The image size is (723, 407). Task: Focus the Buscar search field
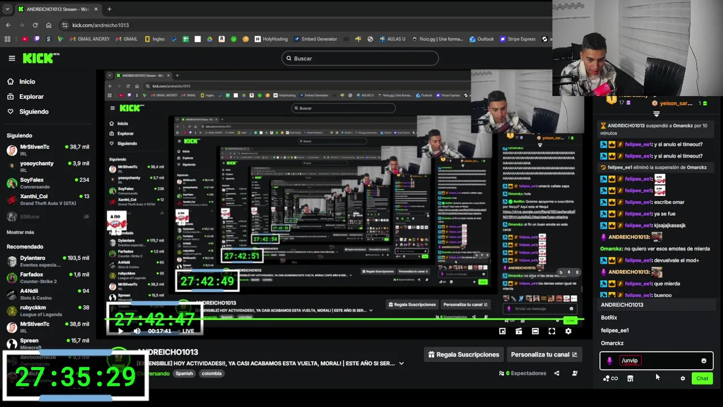pos(360,58)
